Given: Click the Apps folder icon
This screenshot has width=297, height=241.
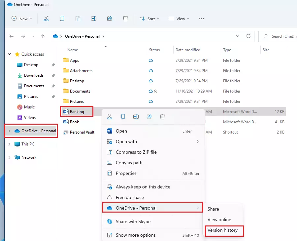Looking at the screenshot, I should [x=66, y=60].
